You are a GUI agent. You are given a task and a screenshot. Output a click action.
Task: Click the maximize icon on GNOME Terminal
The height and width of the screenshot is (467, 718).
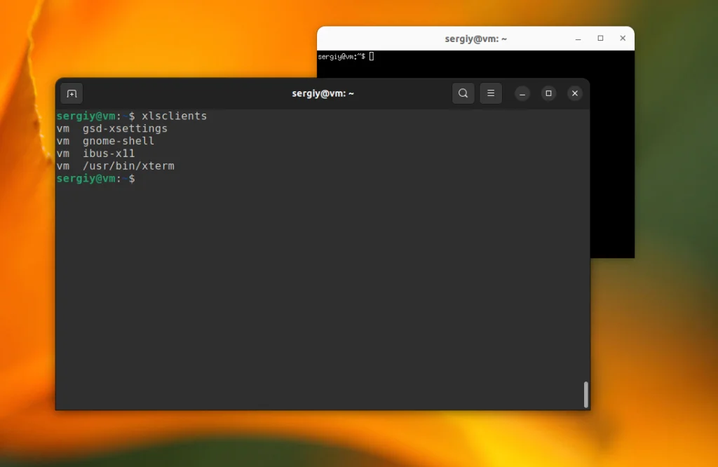pos(548,93)
